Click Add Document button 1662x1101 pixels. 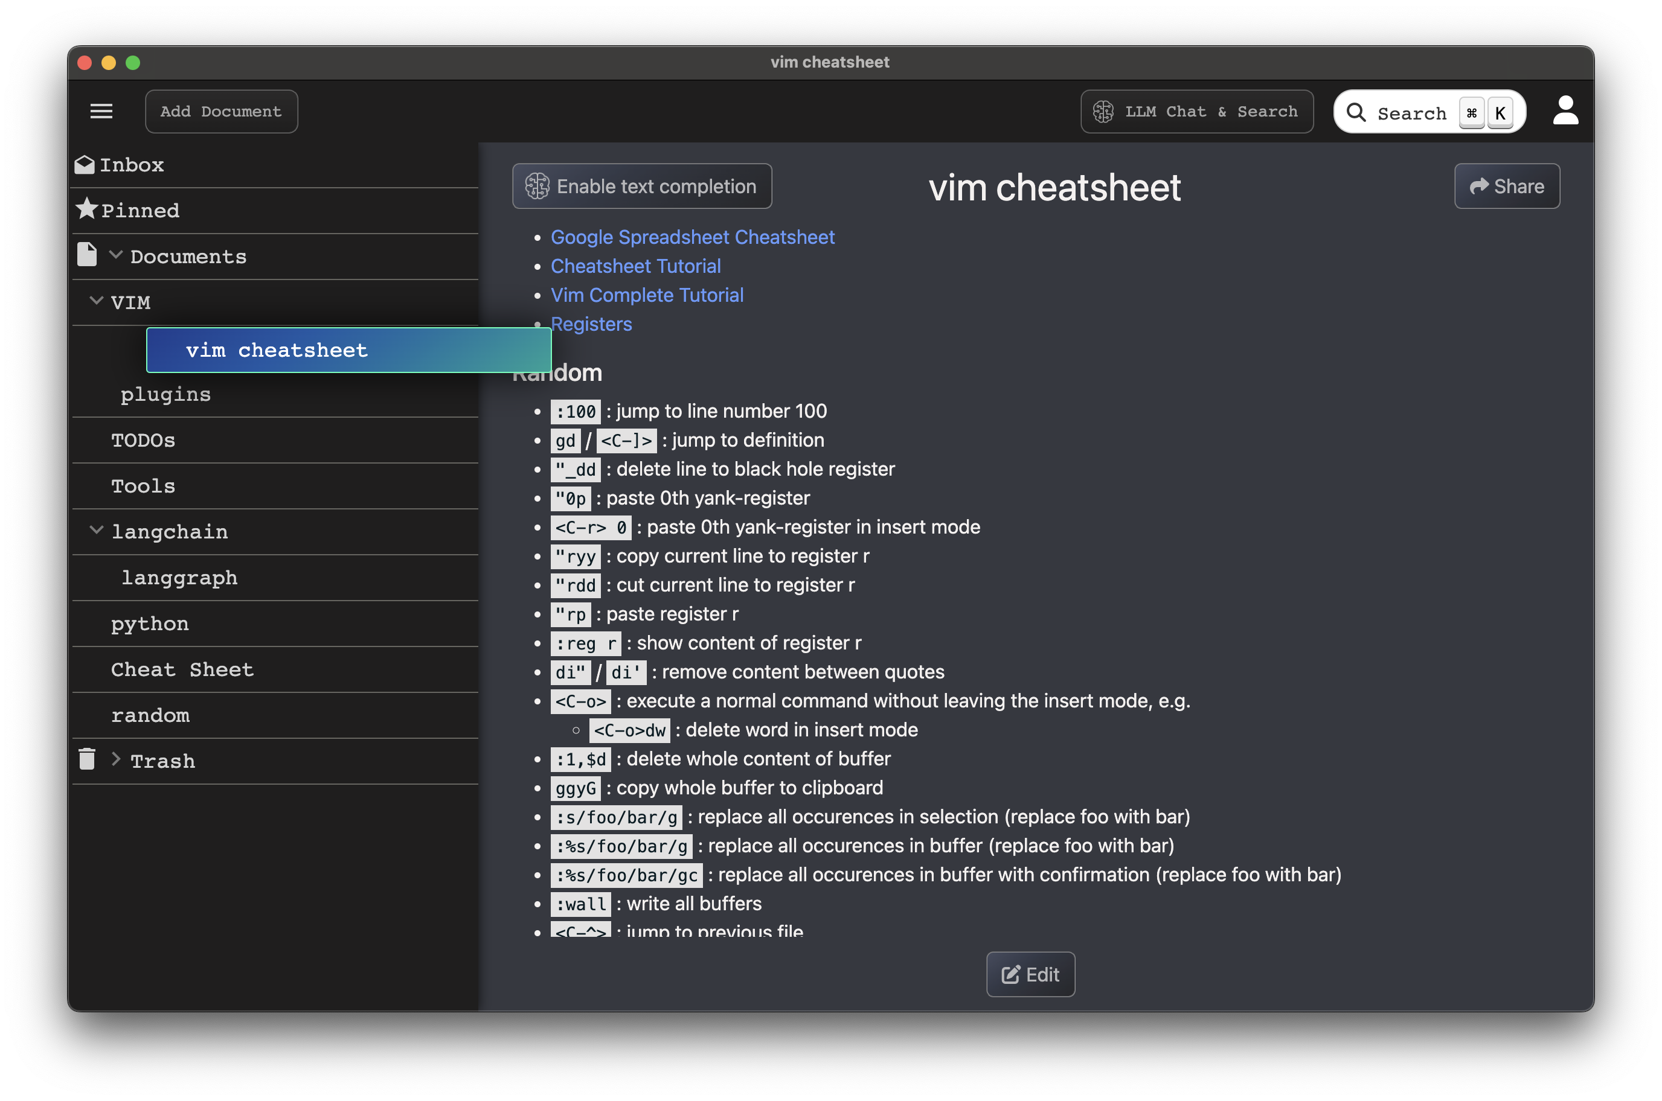point(221,112)
